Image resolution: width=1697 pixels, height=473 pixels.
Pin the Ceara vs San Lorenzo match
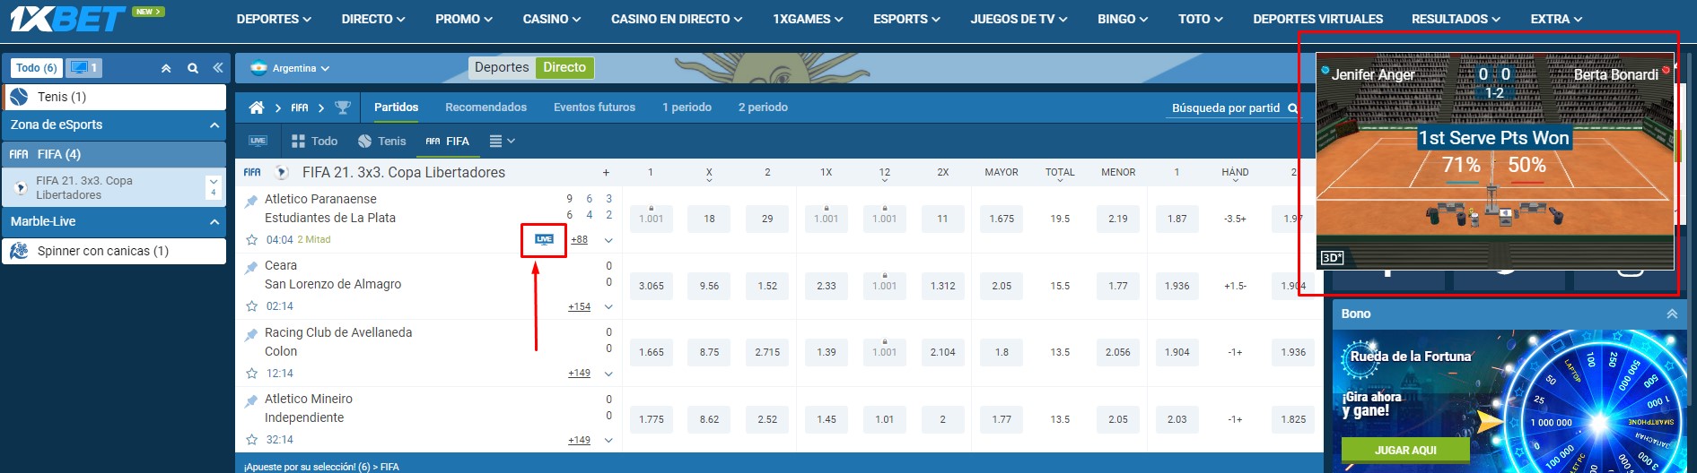251,267
